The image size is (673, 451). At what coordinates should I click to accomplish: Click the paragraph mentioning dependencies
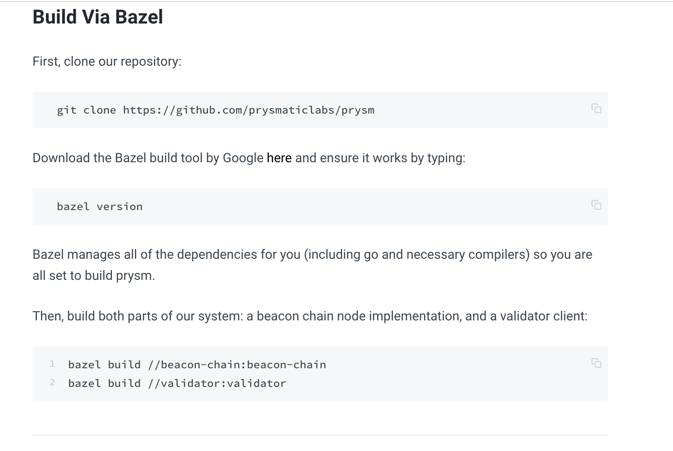[x=312, y=264]
